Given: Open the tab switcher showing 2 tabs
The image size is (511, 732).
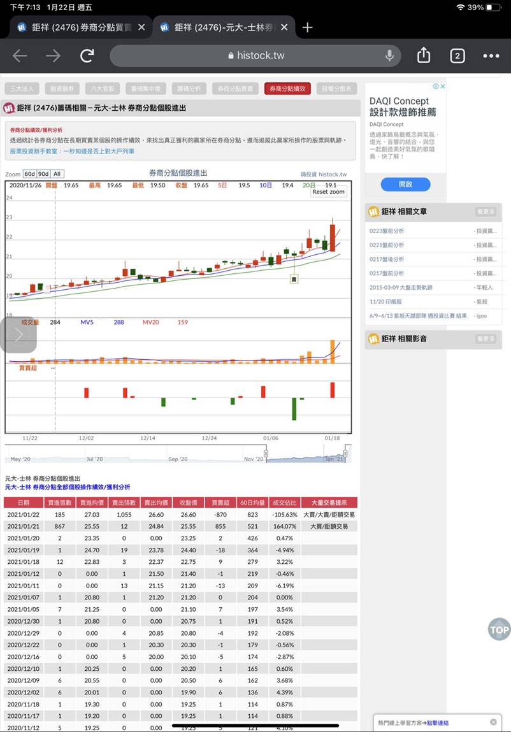Looking at the screenshot, I should [x=457, y=56].
